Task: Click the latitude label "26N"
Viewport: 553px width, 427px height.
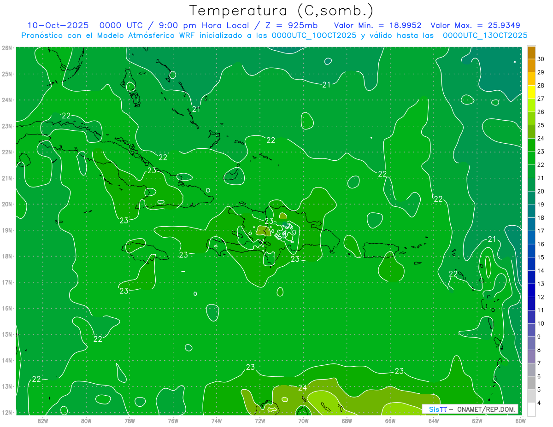Action: (7, 48)
